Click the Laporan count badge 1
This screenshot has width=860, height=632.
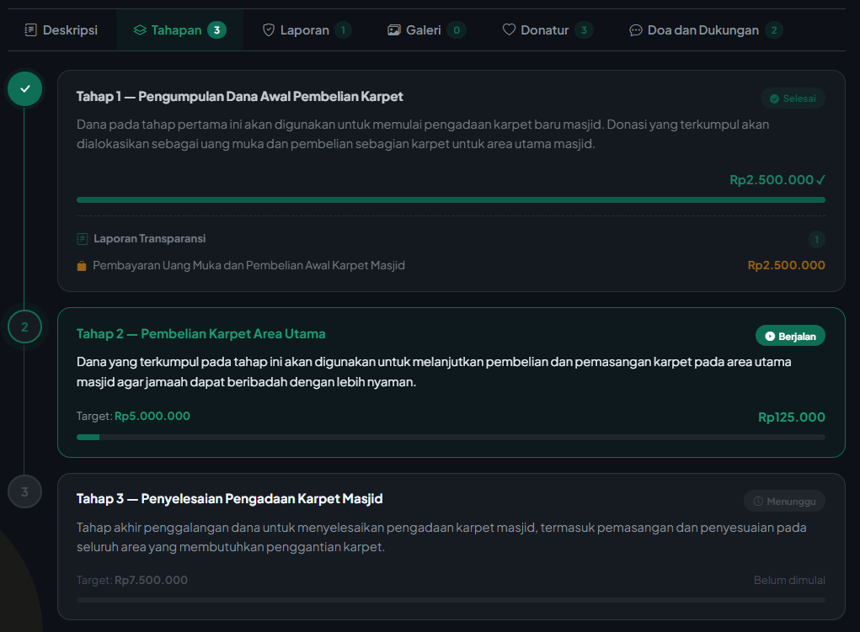pyautogui.click(x=344, y=30)
